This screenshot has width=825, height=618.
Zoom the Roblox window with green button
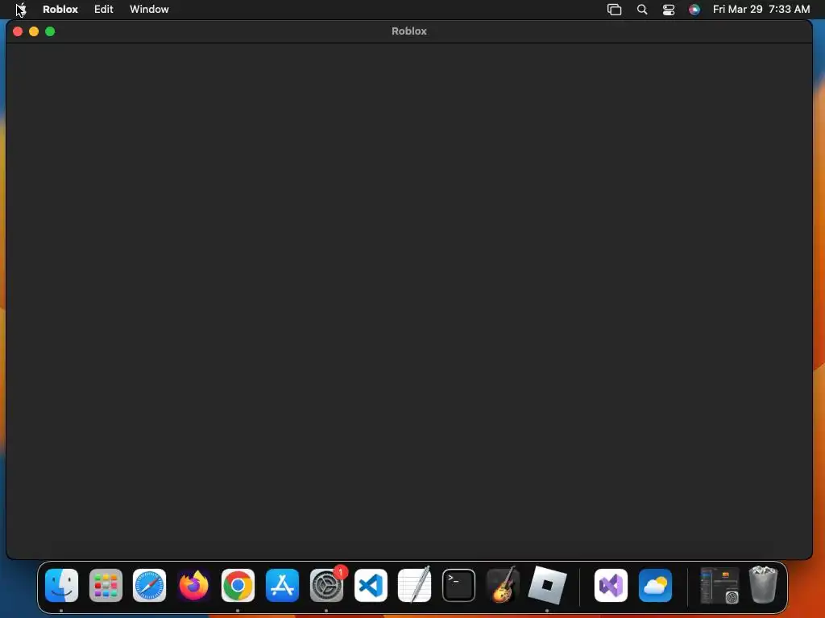50,31
